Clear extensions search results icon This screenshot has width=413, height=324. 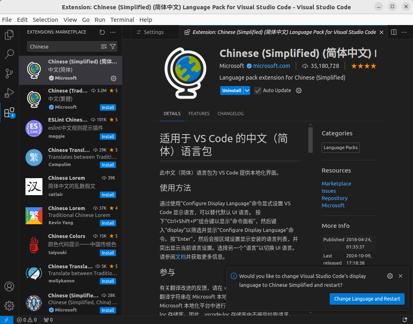tap(104, 46)
